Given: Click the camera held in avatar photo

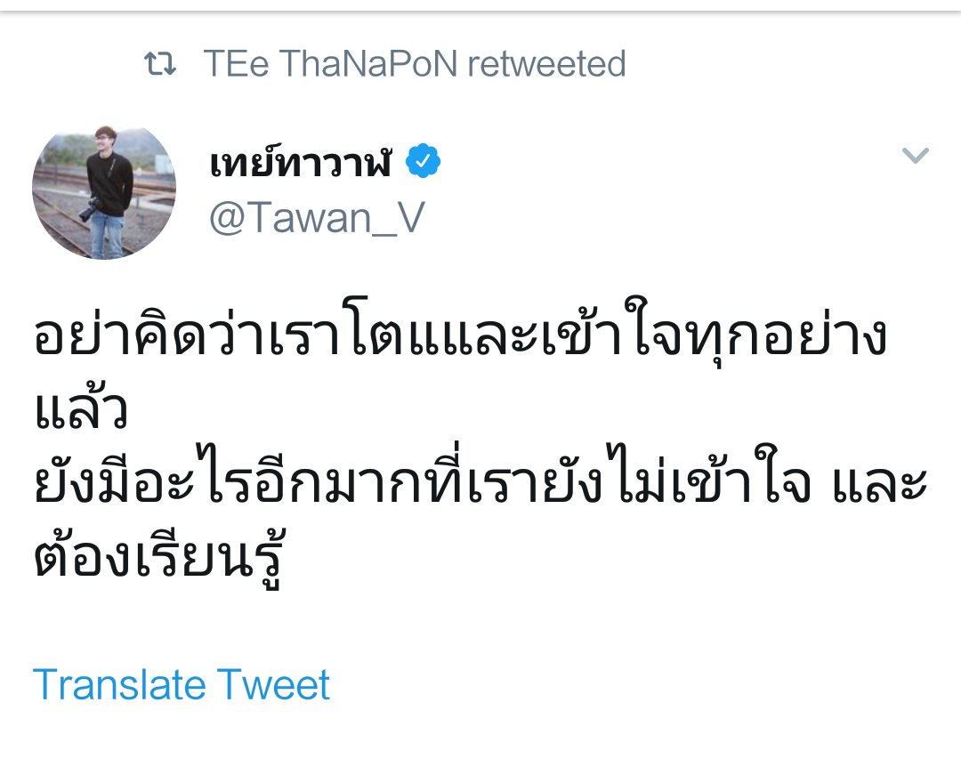Looking at the screenshot, I should click(x=92, y=209).
